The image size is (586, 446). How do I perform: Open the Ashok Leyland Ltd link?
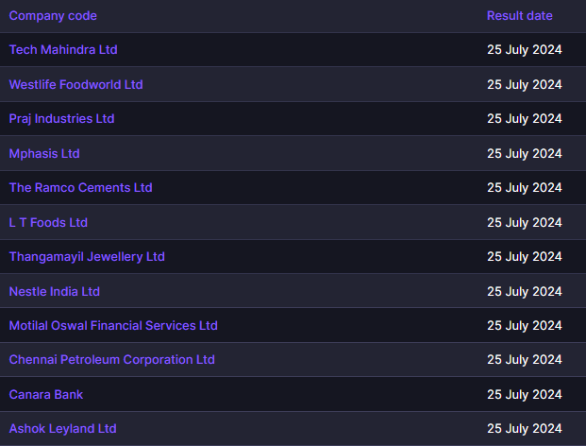point(63,428)
